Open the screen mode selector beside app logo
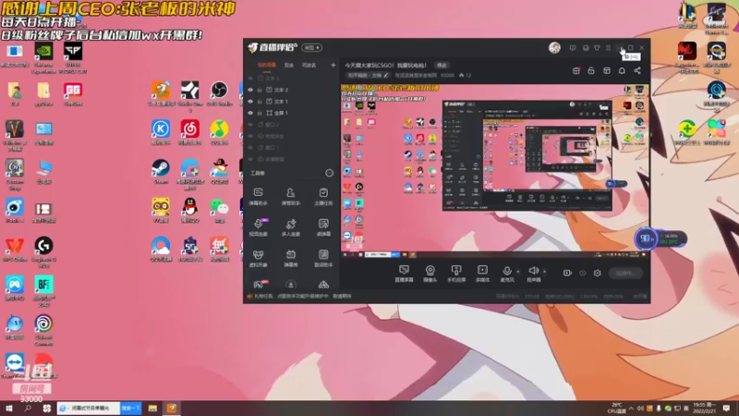 pos(312,48)
